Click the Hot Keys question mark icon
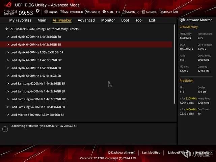216x162 pixels. tap(211, 153)
